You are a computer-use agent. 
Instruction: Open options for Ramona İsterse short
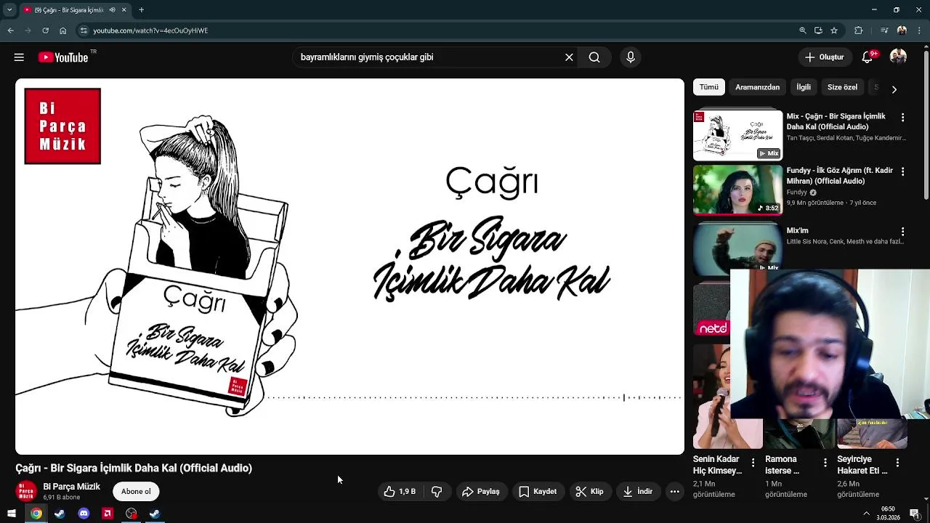coord(825,463)
